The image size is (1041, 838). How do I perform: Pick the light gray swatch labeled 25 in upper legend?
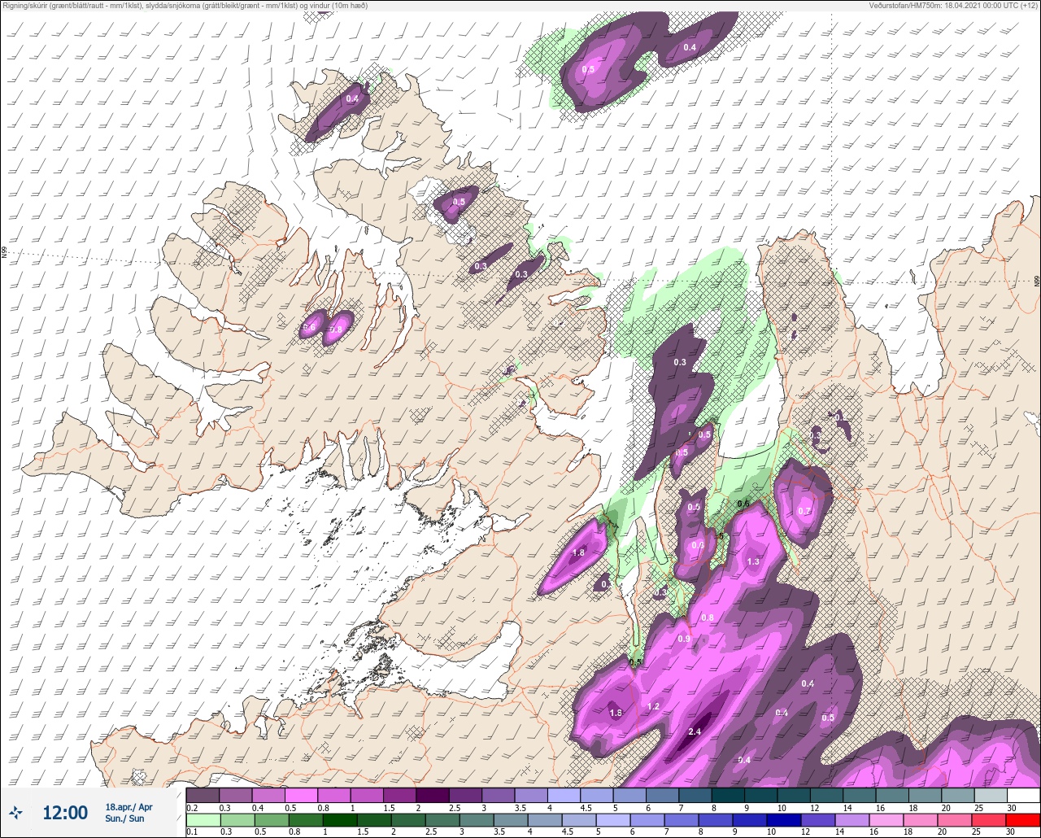pyautogui.click(x=991, y=795)
